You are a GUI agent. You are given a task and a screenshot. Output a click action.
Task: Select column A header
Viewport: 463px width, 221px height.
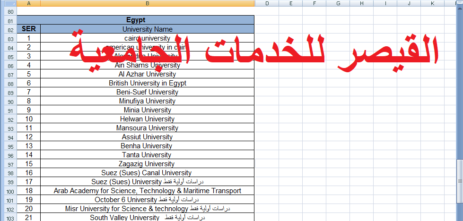click(29, 3)
